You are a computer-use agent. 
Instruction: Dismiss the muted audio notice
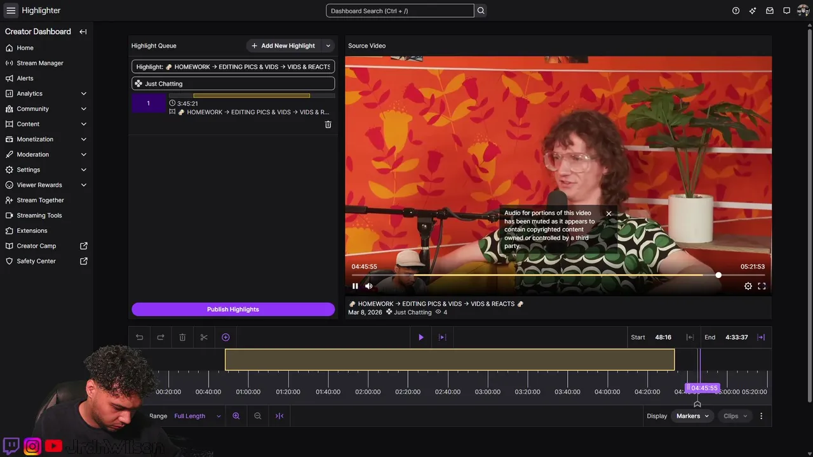608,214
